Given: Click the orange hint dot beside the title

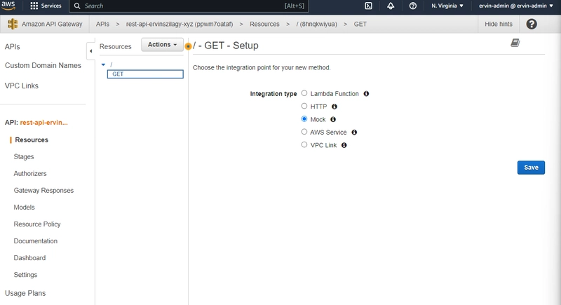Looking at the screenshot, I should click(x=188, y=46).
